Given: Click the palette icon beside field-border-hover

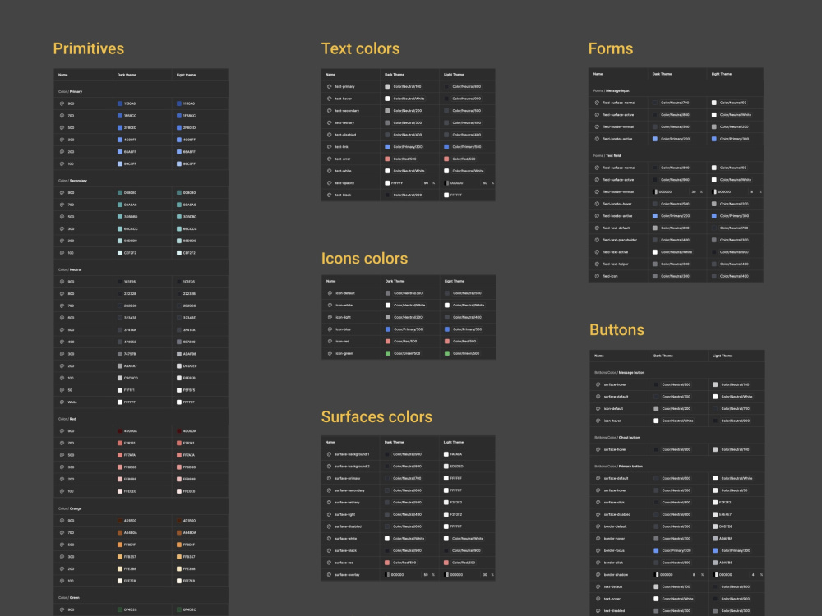Looking at the screenshot, I should click(597, 204).
